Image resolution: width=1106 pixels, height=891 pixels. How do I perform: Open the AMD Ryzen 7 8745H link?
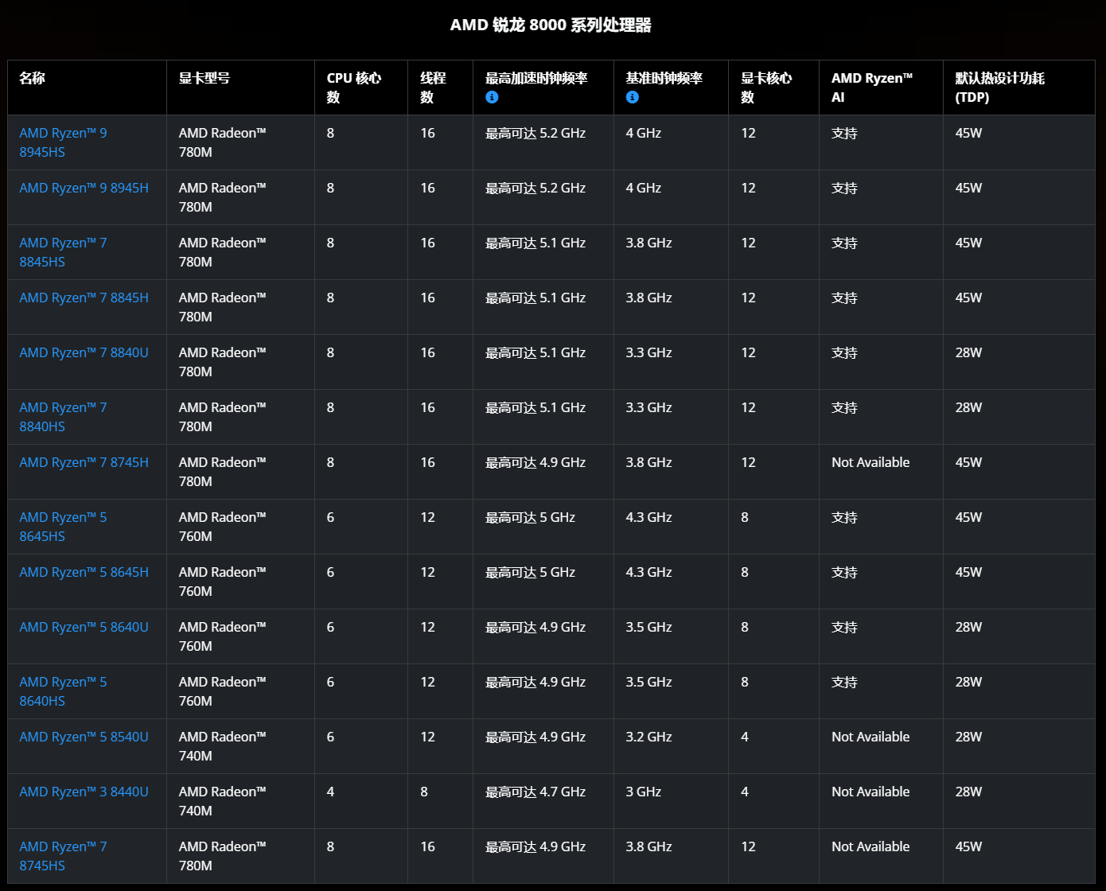pyautogui.click(x=84, y=462)
